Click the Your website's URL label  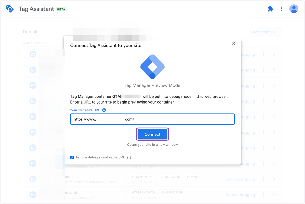[85, 110]
